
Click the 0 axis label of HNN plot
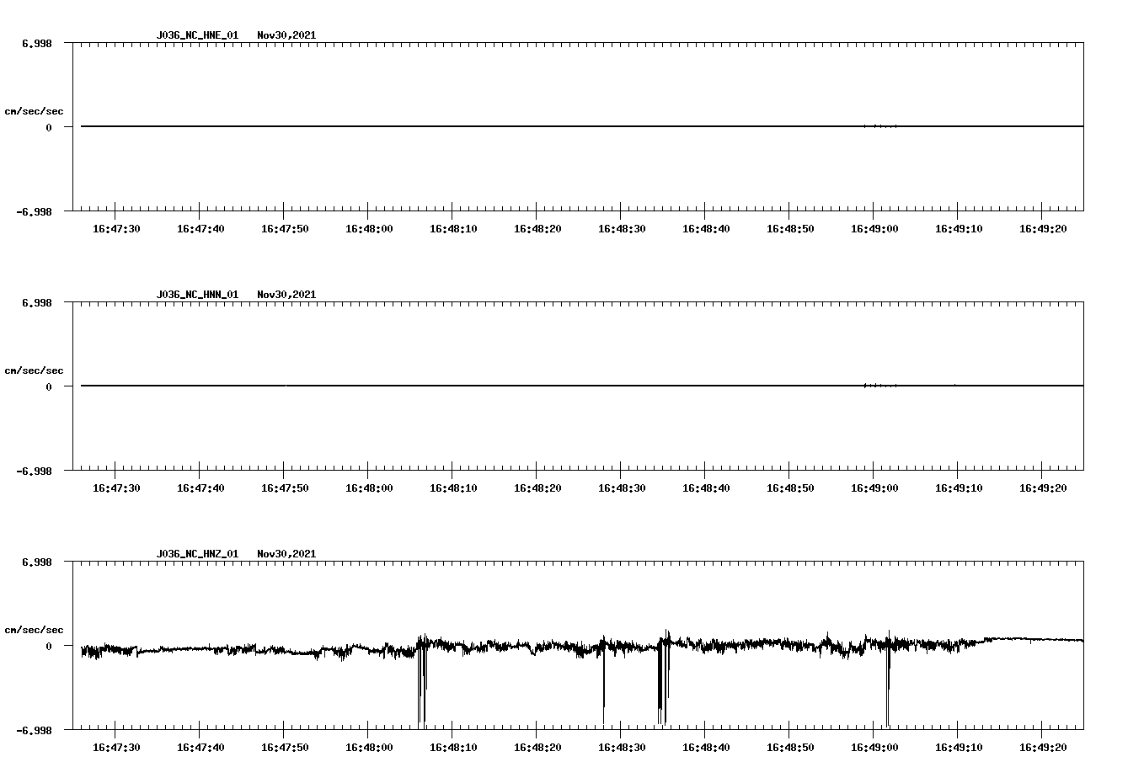click(x=49, y=386)
